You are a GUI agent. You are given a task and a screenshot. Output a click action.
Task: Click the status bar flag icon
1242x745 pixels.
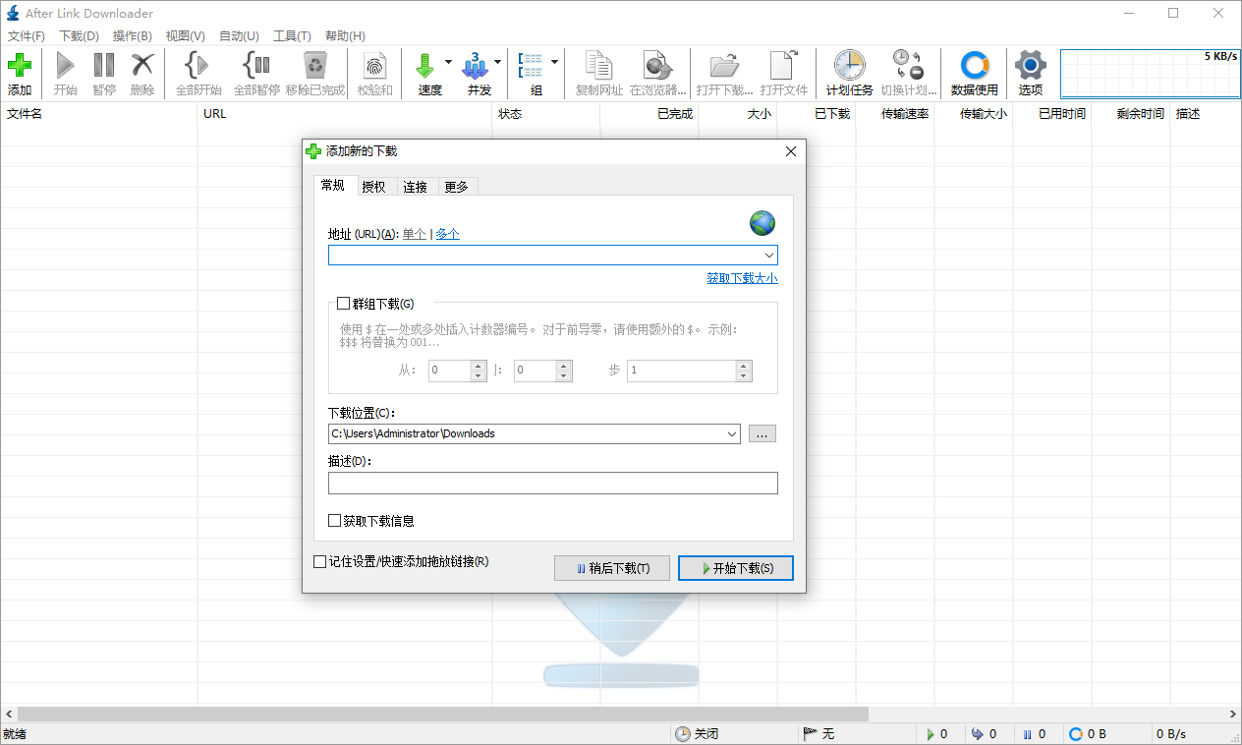click(811, 734)
